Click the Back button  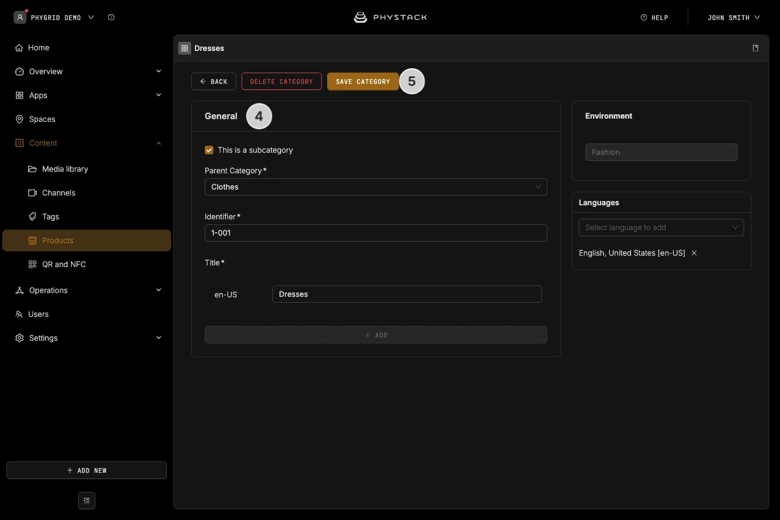tap(213, 81)
